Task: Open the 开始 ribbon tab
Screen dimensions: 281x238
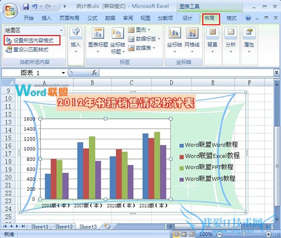Action: [29, 18]
